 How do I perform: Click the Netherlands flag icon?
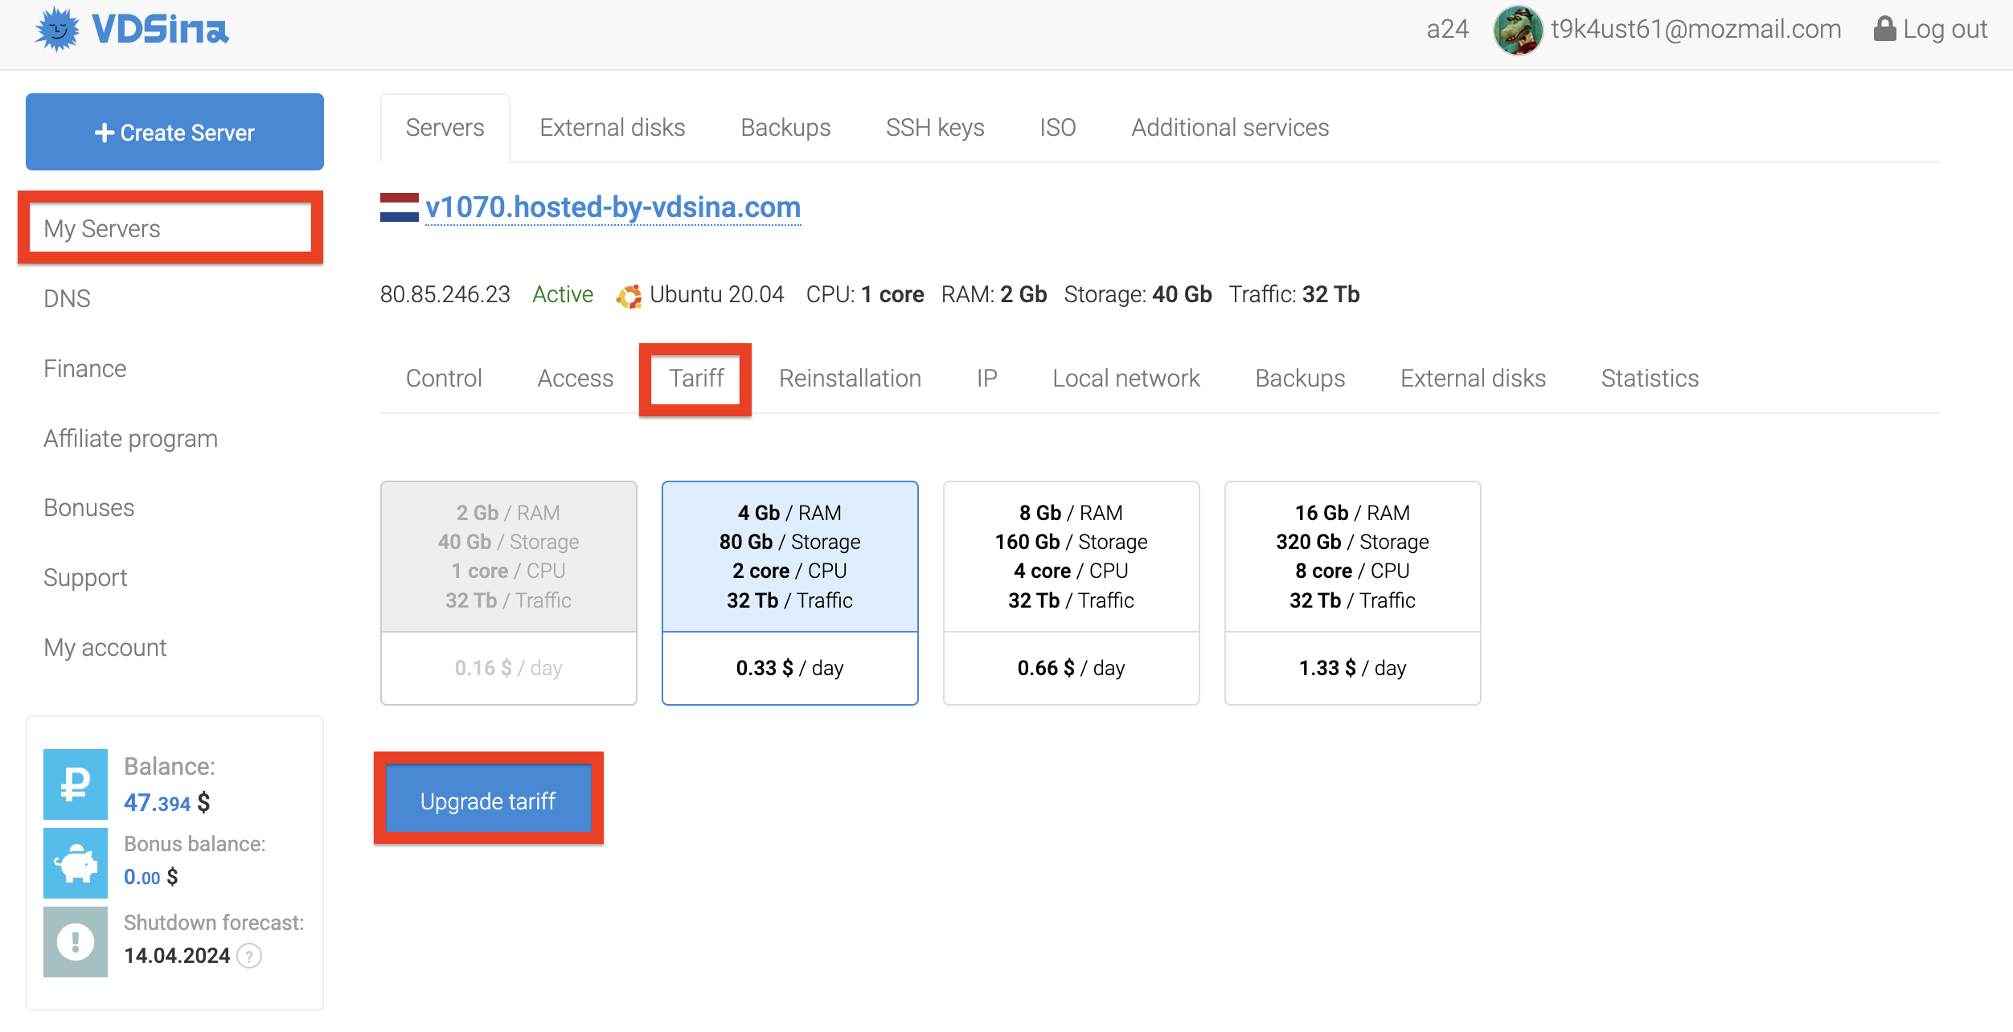click(399, 207)
